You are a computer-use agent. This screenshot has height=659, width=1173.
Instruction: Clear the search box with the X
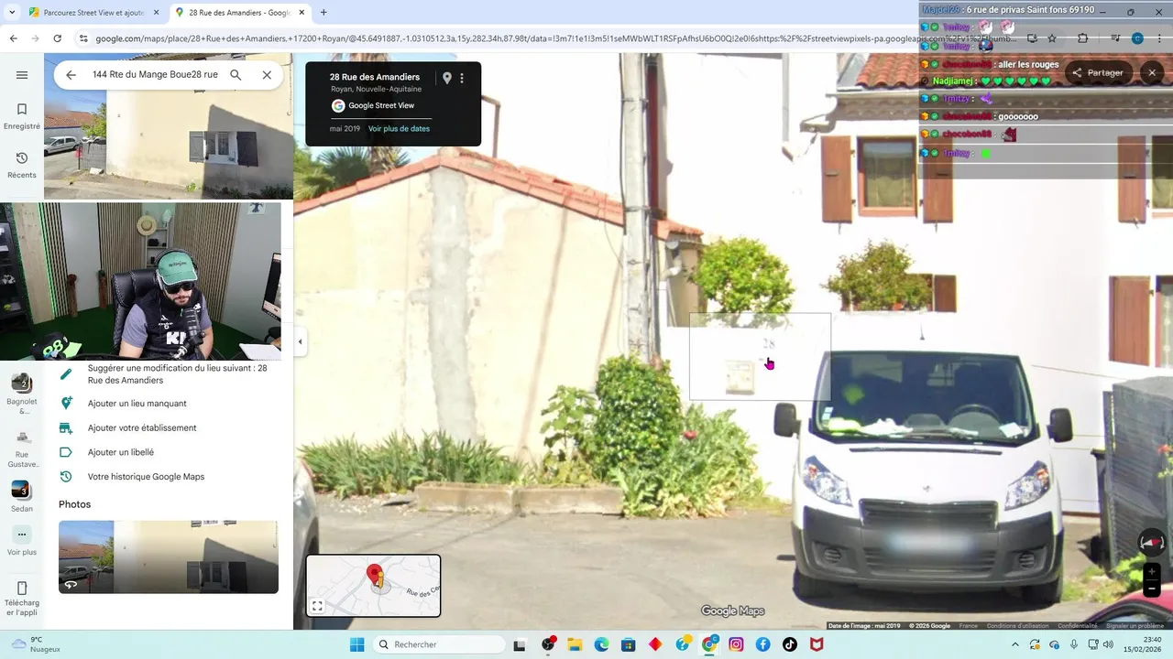pos(267,75)
